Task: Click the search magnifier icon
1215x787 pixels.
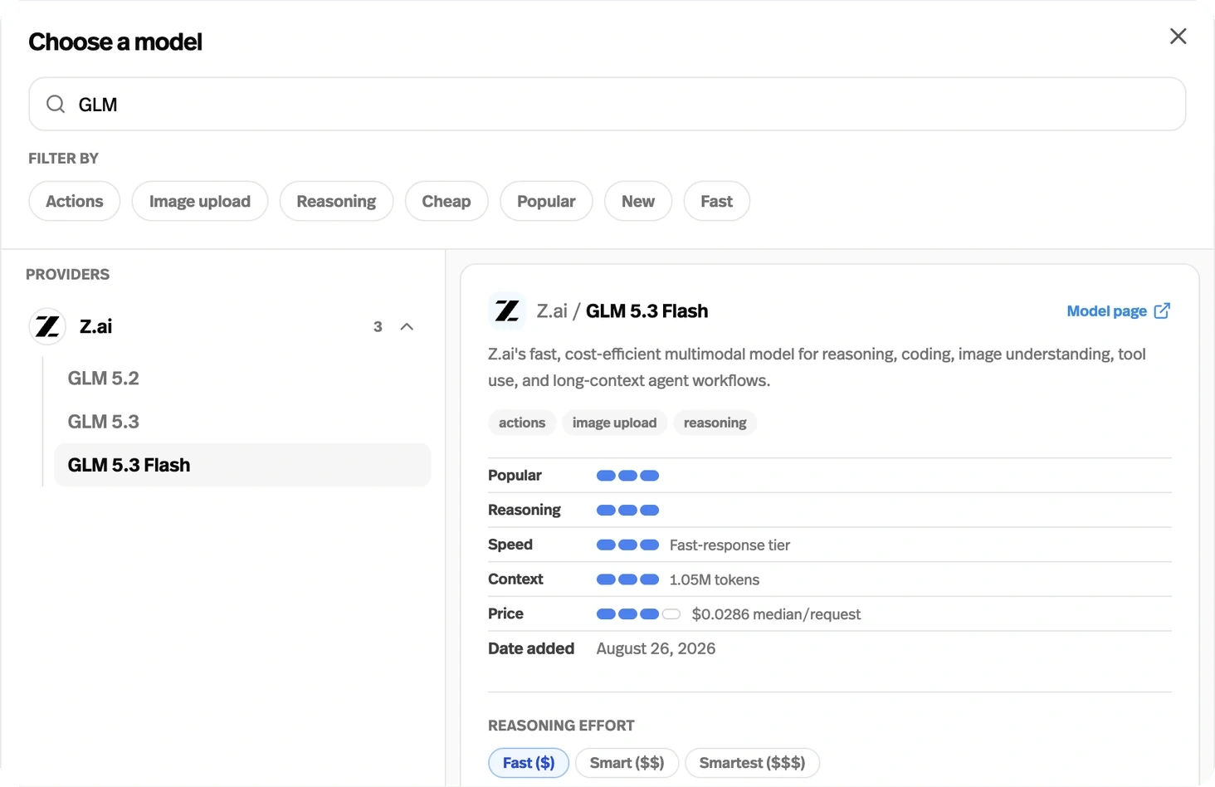Action: pos(56,104)
